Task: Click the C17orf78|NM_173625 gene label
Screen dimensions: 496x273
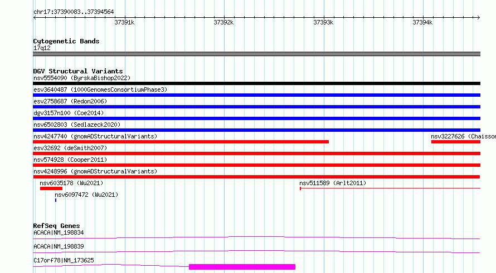Action: 64,260
